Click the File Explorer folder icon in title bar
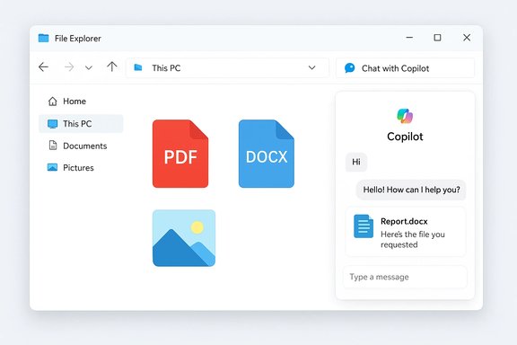 tap(43, 39)
